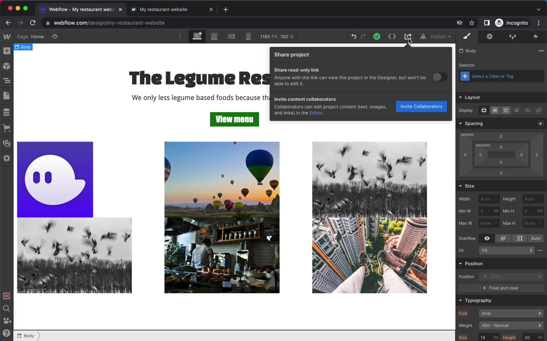Toggle preview mode eye icon
Image resolution: width=547 pixels, height=341 pixels.
tap(55, 36)
